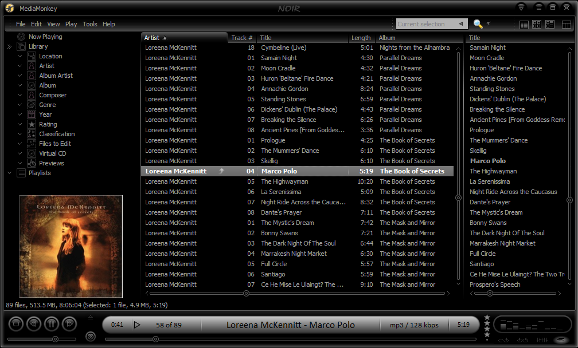Open the Play menu

pos(71,24)
